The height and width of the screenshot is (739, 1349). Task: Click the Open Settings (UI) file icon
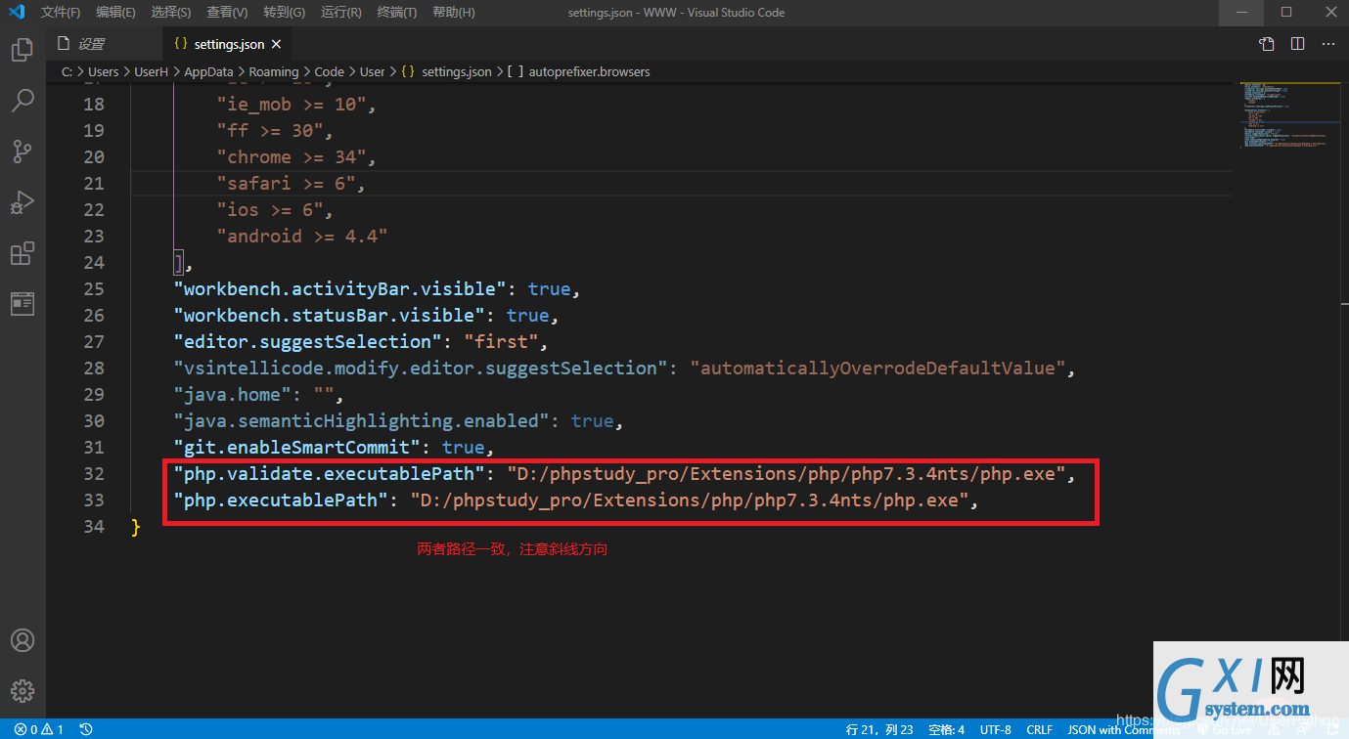[x=1267, y=44]
